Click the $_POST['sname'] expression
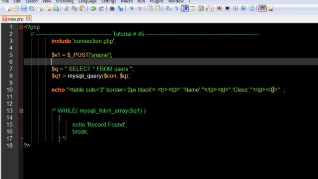The height and width of the screenshot is (179, 318). (89, 55)
